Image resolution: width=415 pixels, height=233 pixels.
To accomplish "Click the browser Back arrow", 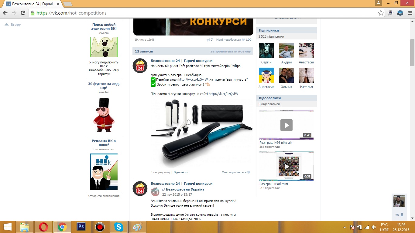I will [x=5, y=13].
